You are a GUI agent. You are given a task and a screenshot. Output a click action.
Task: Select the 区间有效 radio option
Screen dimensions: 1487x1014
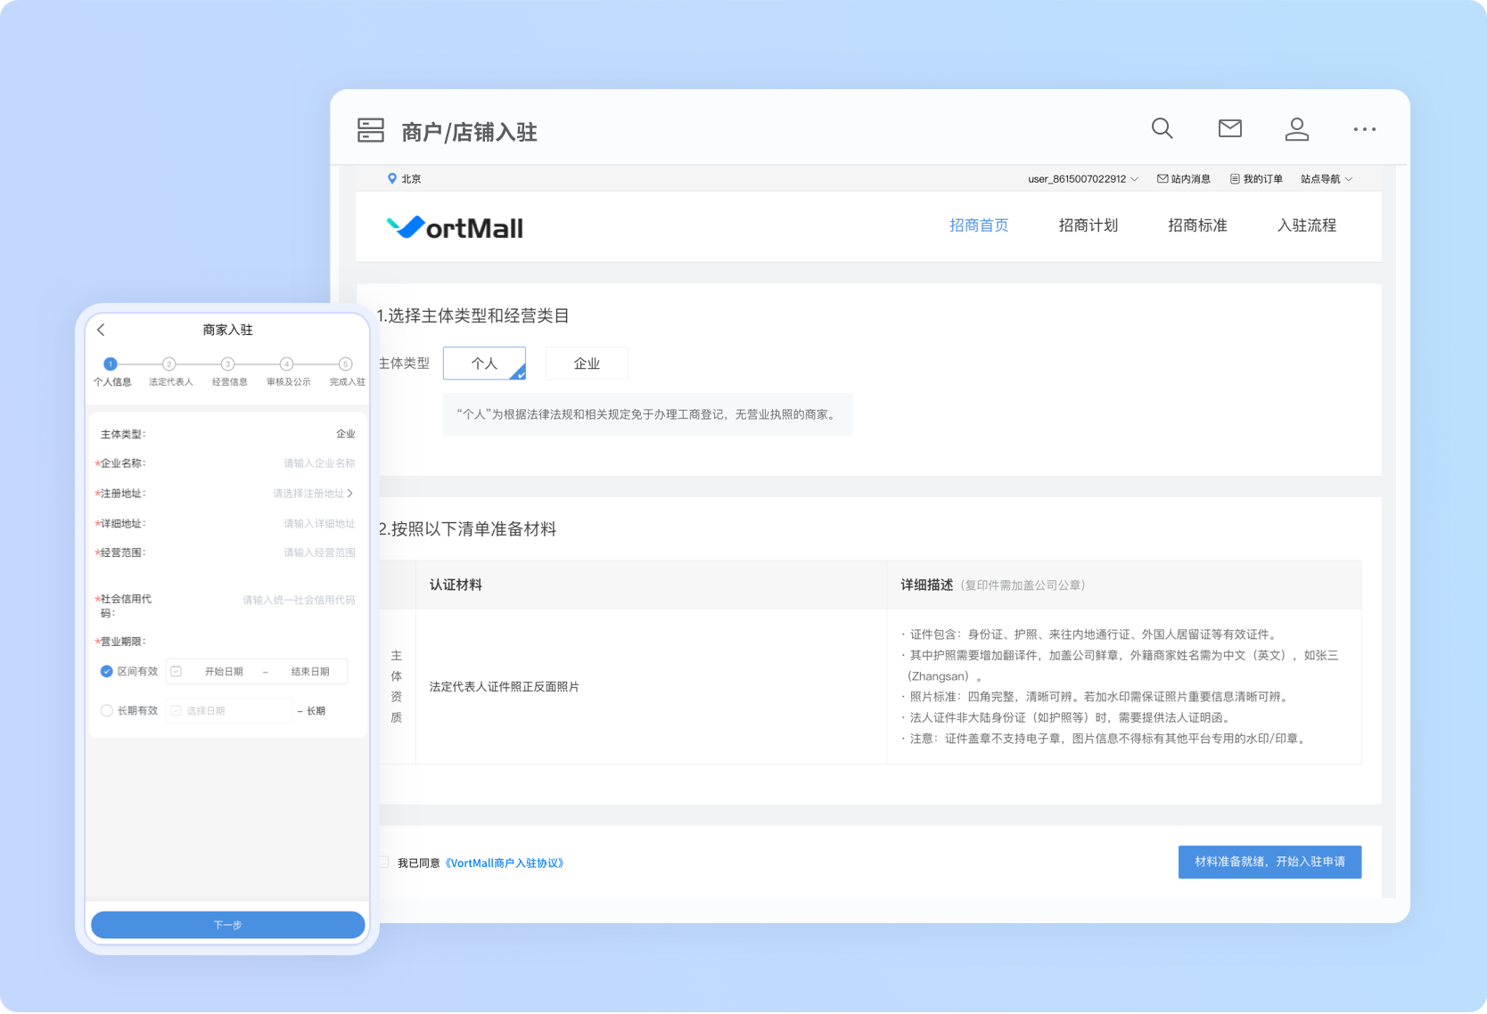(x=107, y=671)
